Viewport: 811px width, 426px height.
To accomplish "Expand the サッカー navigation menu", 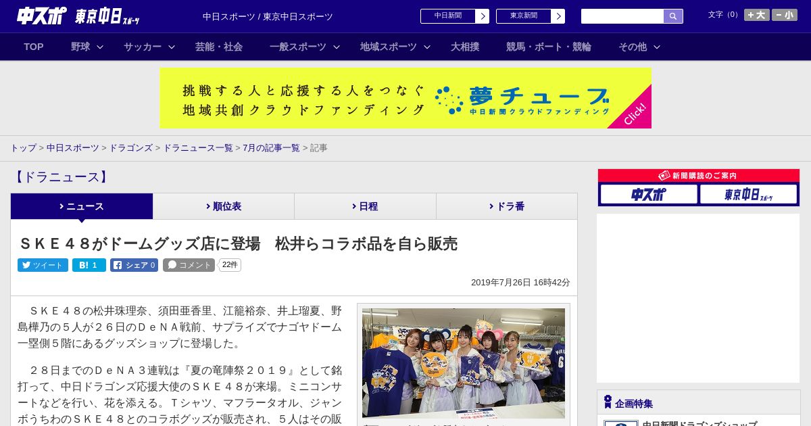I will (x=149, y=47).
